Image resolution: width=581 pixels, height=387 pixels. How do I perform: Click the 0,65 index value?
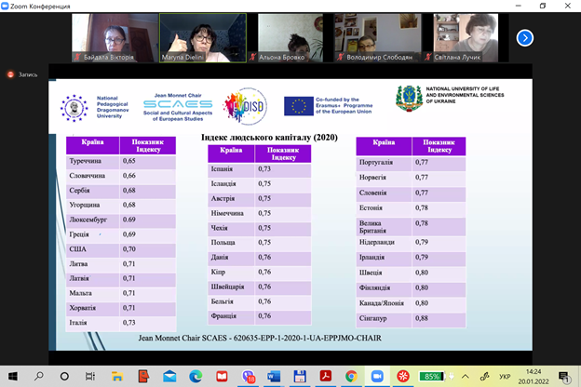(x=128, y=161)
